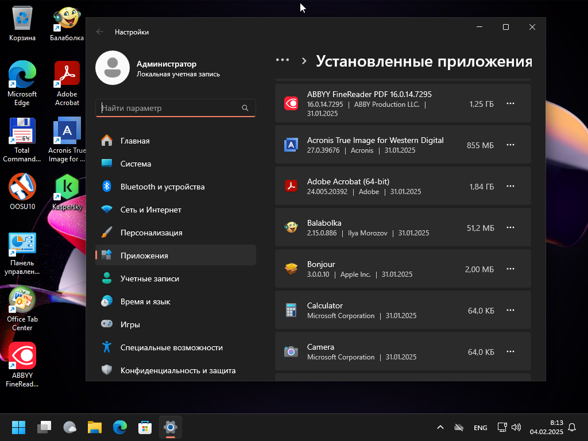
Task: Click the Balabolka app name
Action: tap(324, 223)
